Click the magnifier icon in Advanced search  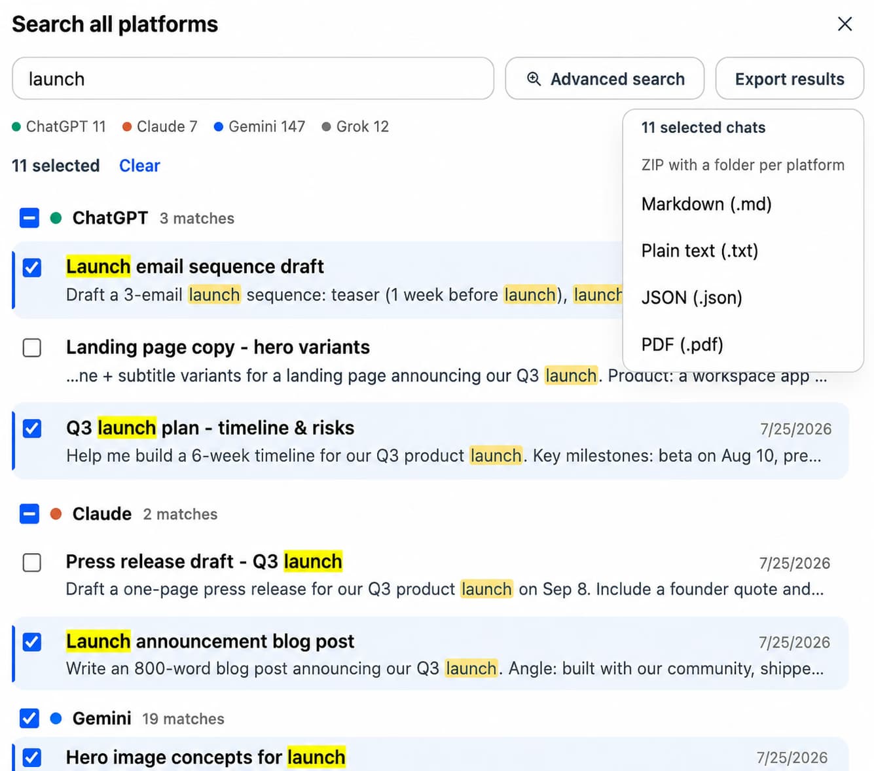[x=534, y=79]
